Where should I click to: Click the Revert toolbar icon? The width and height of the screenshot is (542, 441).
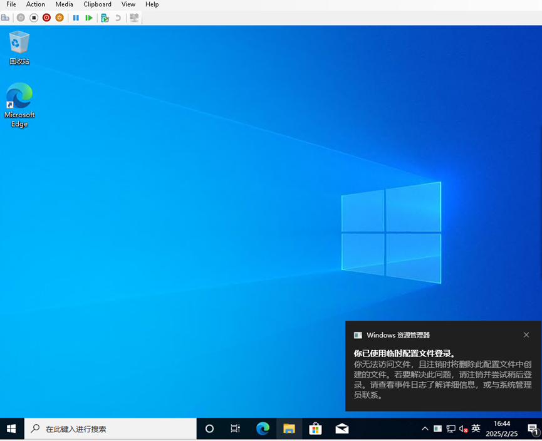[118, 18]
